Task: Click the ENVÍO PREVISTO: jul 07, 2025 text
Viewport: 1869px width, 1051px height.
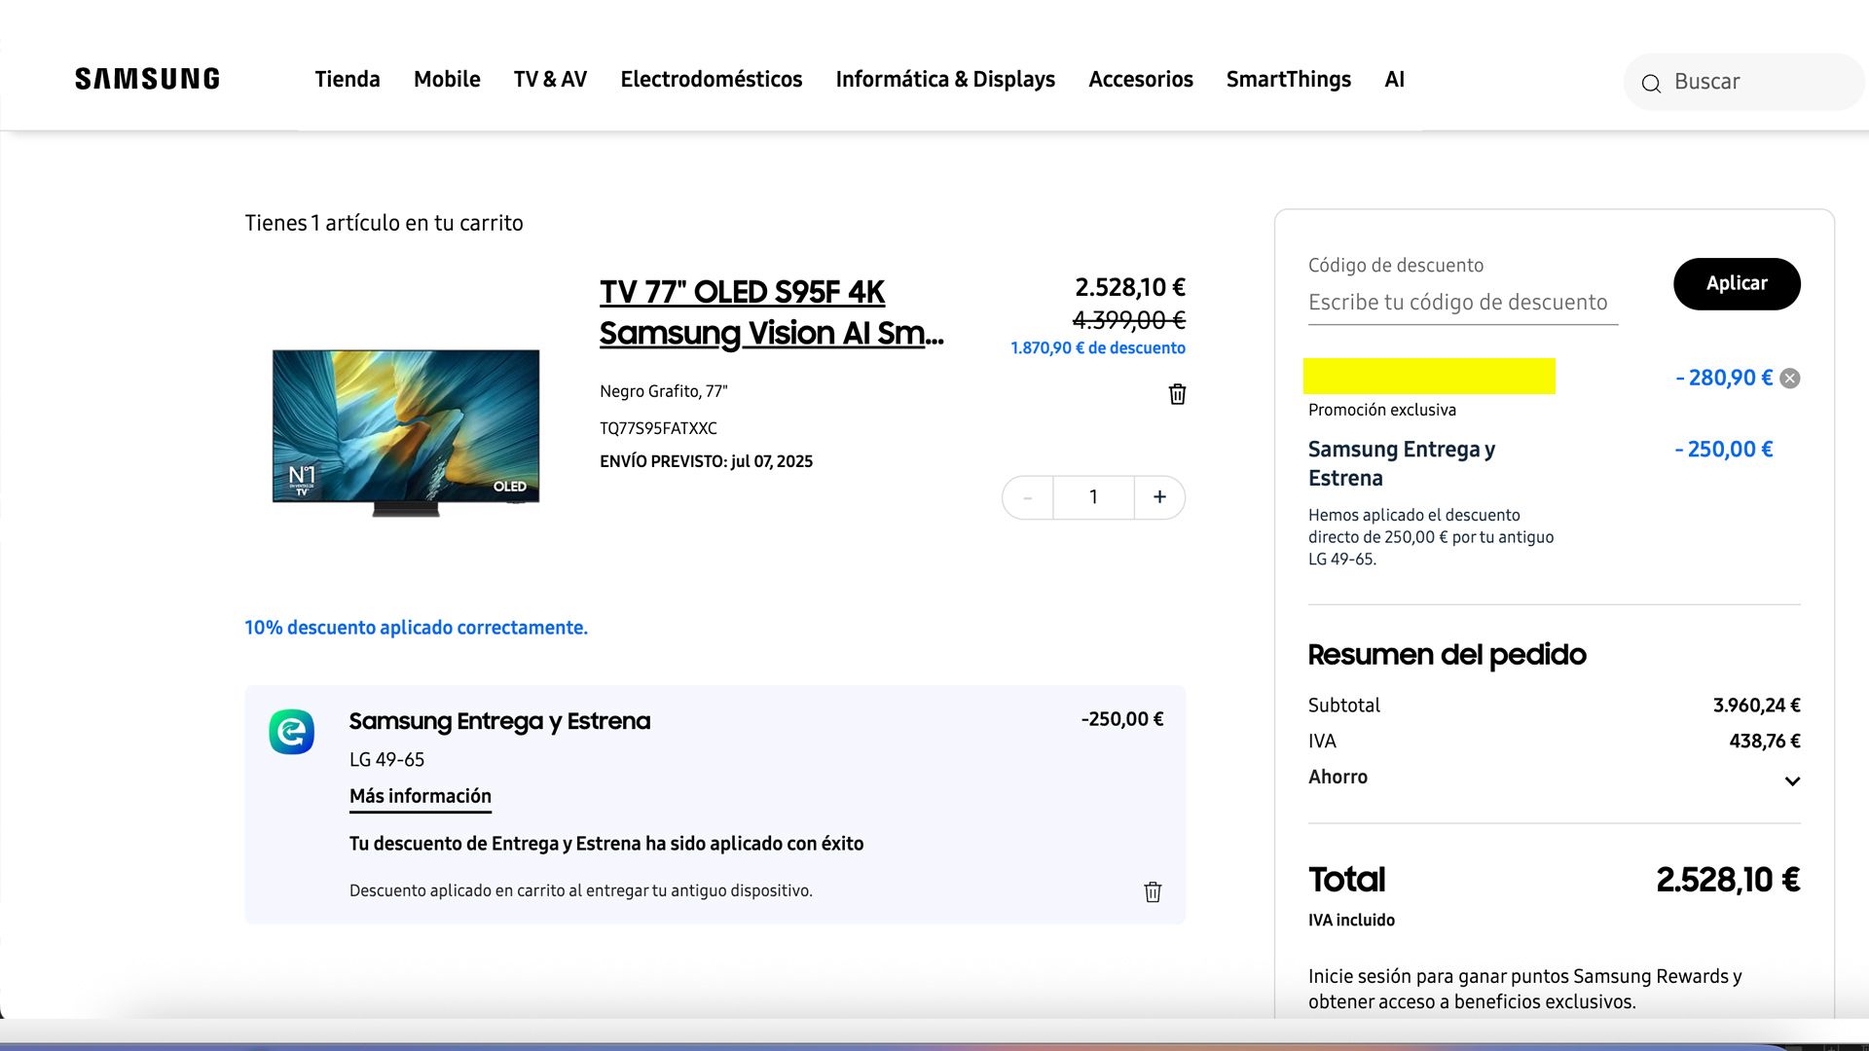Action: click(706, 461)
